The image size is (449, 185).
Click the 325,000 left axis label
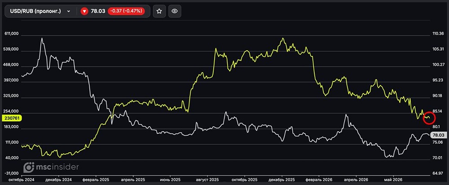pos(12,96)
